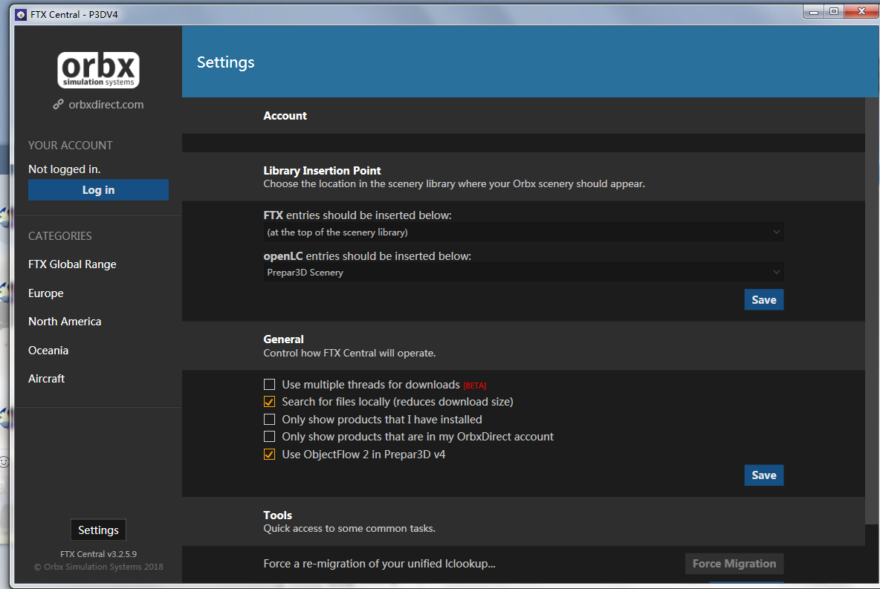Enable multiple threads for downloads
Image resolution: width=880 pixels, height=589 pixels.
click(269, 385)
